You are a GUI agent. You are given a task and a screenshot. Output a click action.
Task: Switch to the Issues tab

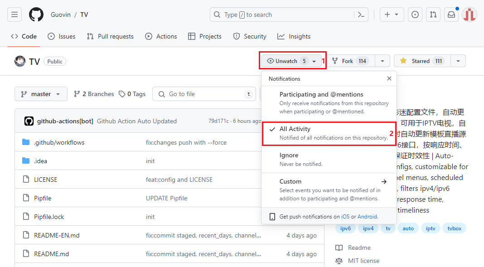[x=62, y=36]
